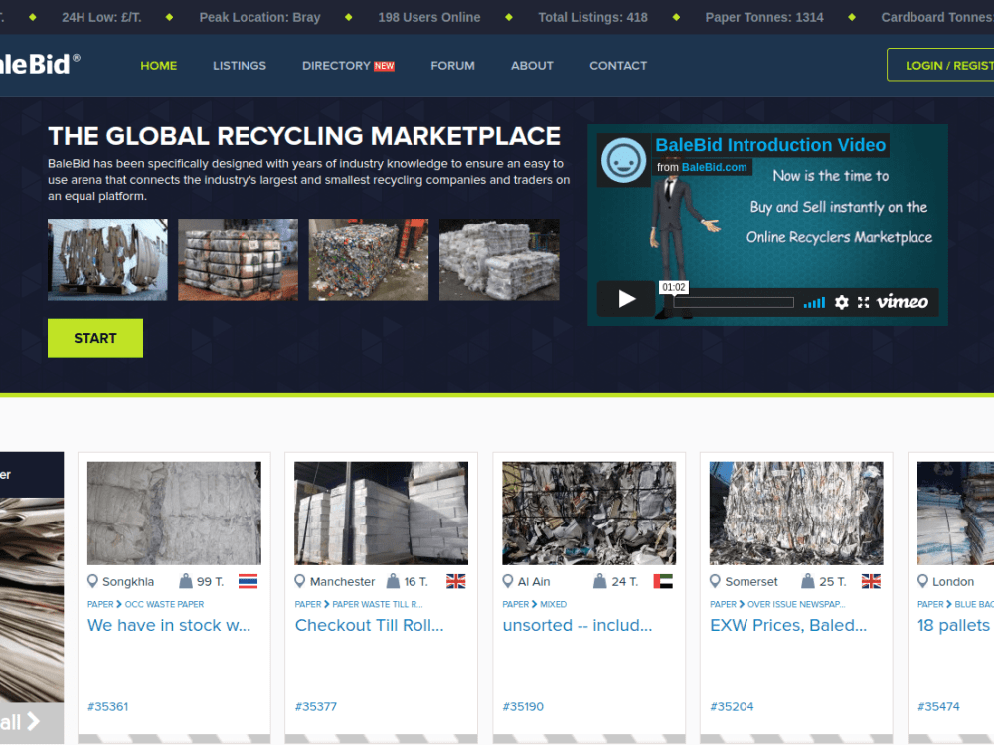Play the BaleBid introduction video
994x745 pixels.
coord(625,298)
